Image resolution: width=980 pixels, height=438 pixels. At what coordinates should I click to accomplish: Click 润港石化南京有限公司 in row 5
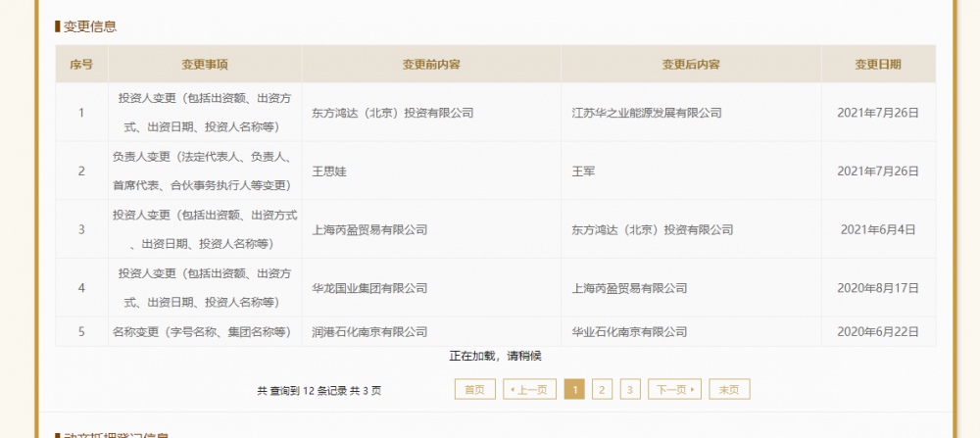click(x=369, y=332)
